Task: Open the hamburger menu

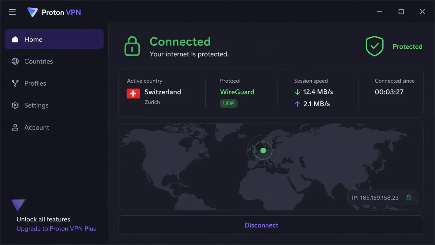Action: tap(12, 12)
